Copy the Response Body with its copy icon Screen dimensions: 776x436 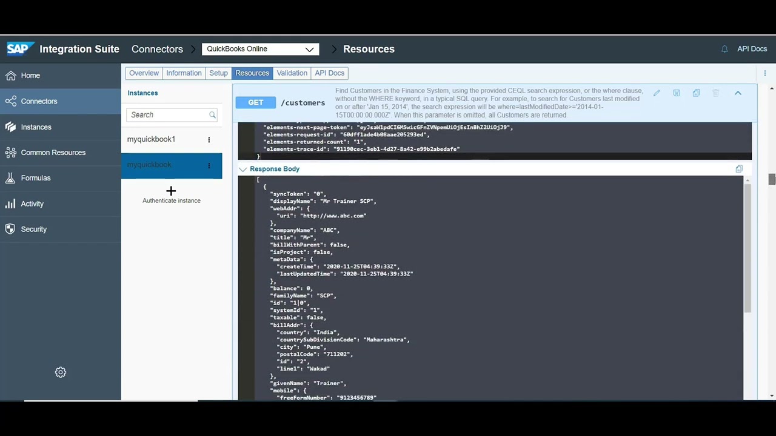(x=739, y=169)
